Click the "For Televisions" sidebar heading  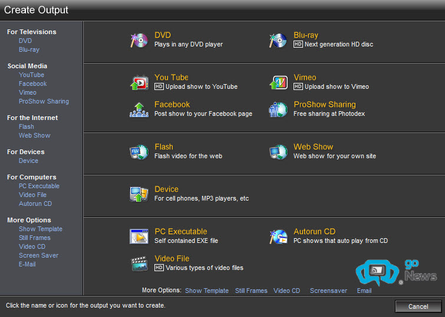pyautogui.click(x=32, y=32)
